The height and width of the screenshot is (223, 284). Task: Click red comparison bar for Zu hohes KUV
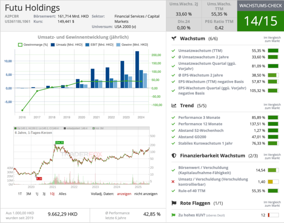tap(273, 215)
